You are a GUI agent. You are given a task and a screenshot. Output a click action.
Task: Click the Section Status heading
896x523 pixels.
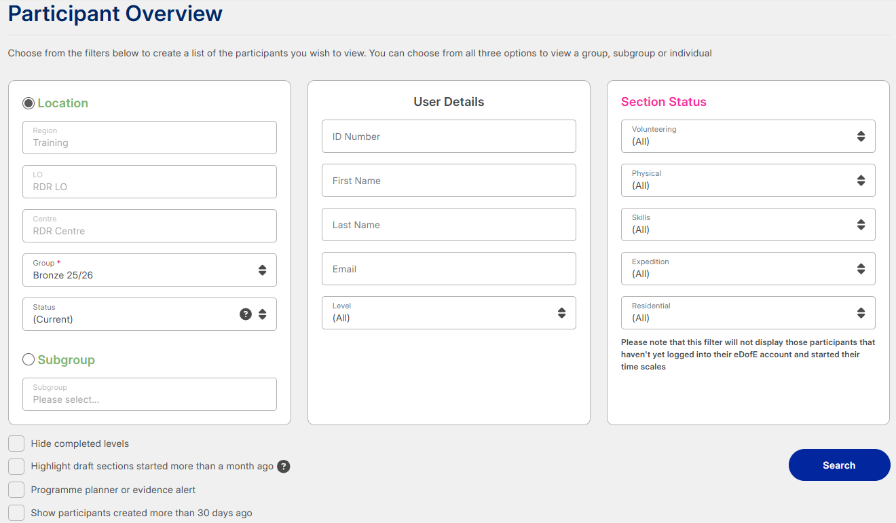point(664,102)
